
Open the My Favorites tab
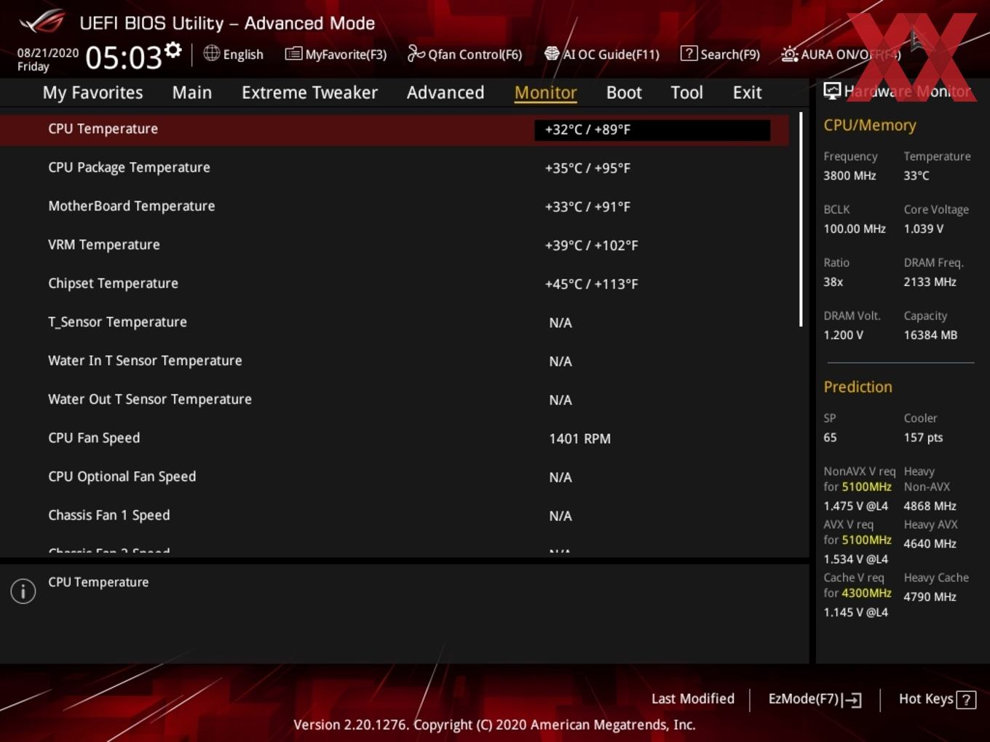pyautogui.click(x=92, y=92)
